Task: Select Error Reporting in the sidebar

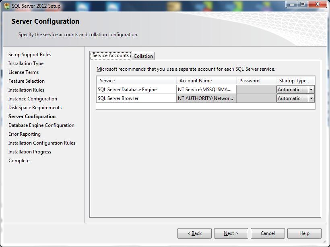Action: [x=25, y=134]
